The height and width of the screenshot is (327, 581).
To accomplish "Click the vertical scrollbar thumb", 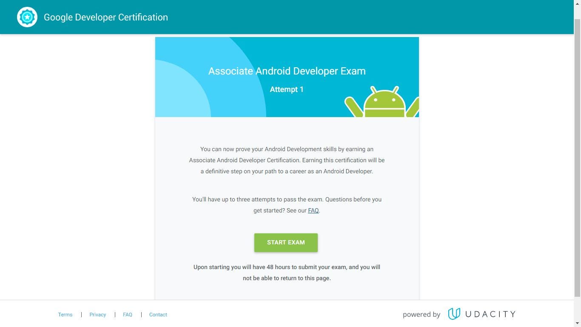I will [577, 158].
